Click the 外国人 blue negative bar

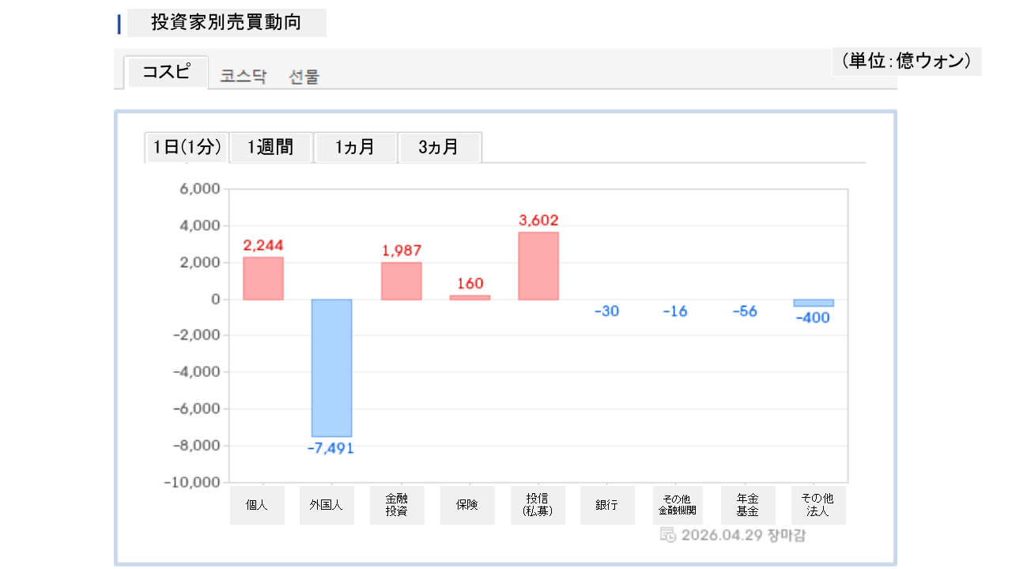tap(331, 367)
